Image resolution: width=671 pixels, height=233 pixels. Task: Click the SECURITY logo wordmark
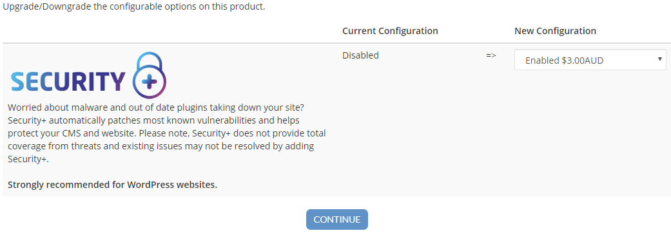tap(68, 82)
